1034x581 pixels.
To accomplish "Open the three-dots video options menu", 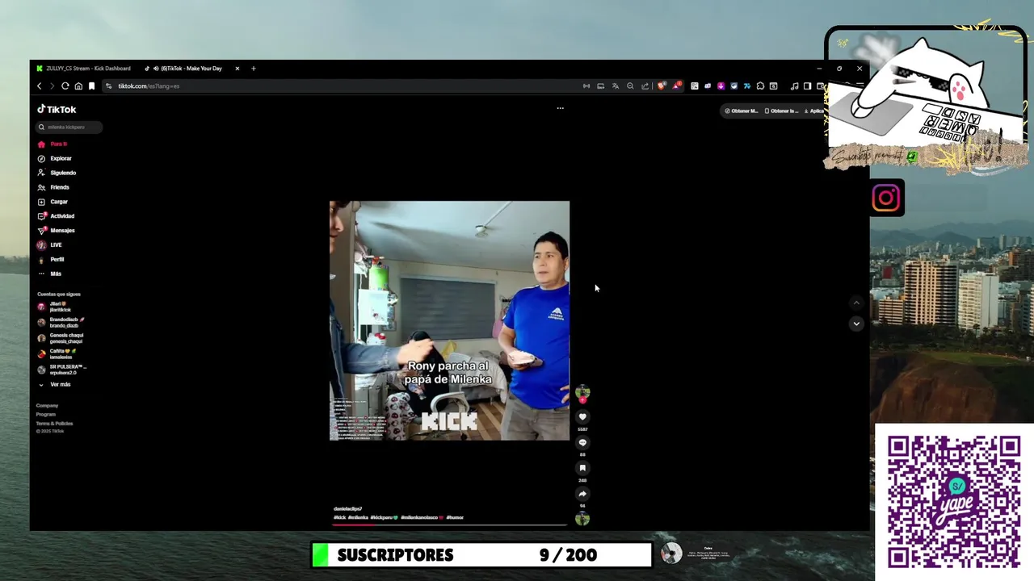I will tap(560, 108).
